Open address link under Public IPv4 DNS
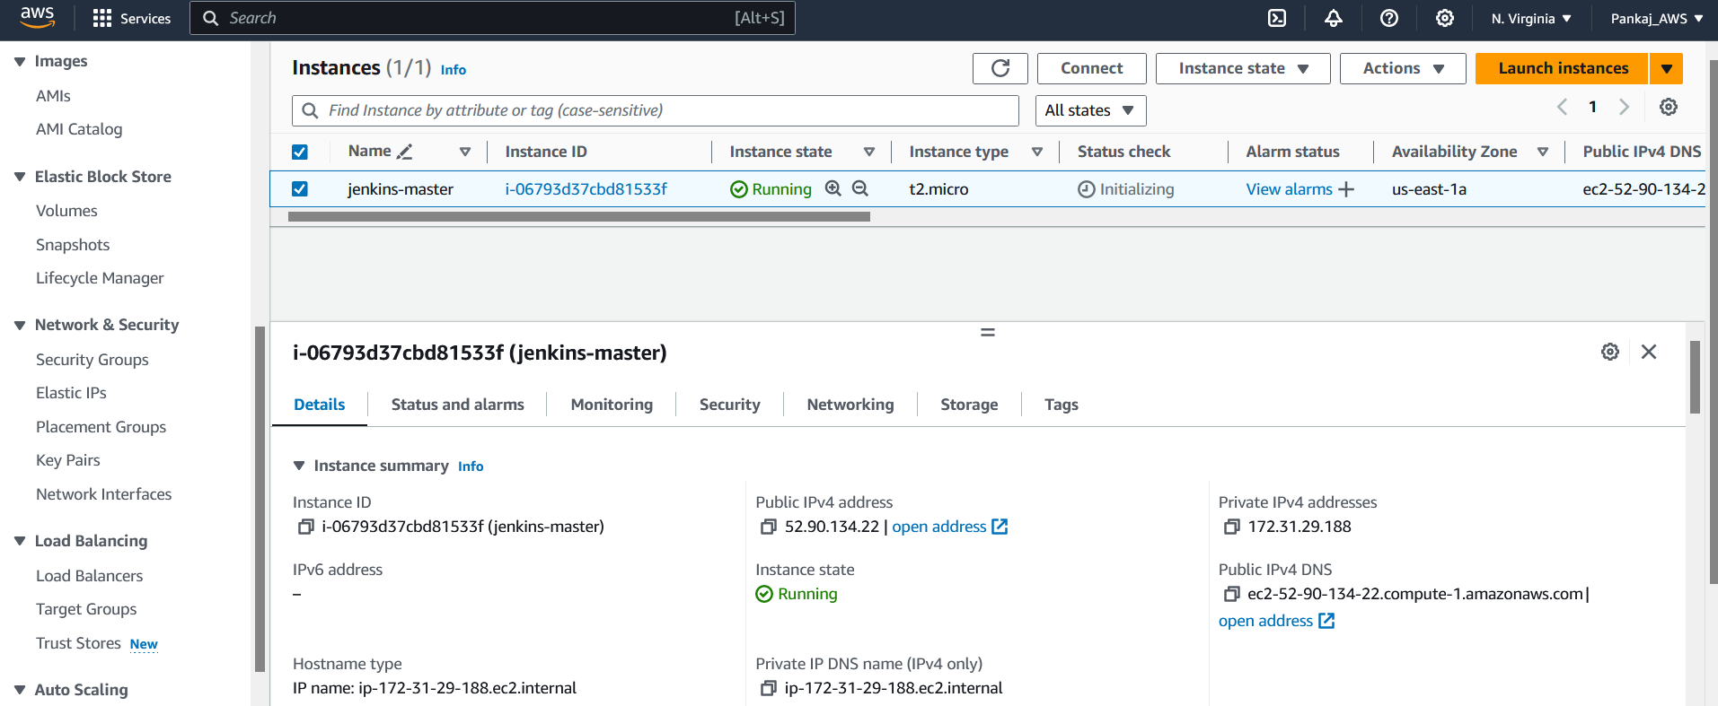 [1276, 621]
